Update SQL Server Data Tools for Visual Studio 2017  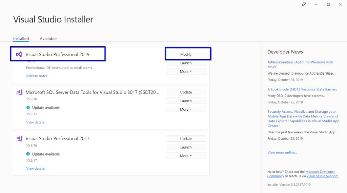coord(186,92)
